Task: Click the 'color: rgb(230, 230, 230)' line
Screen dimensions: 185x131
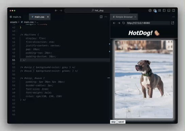Action: (x=44, y=96)
